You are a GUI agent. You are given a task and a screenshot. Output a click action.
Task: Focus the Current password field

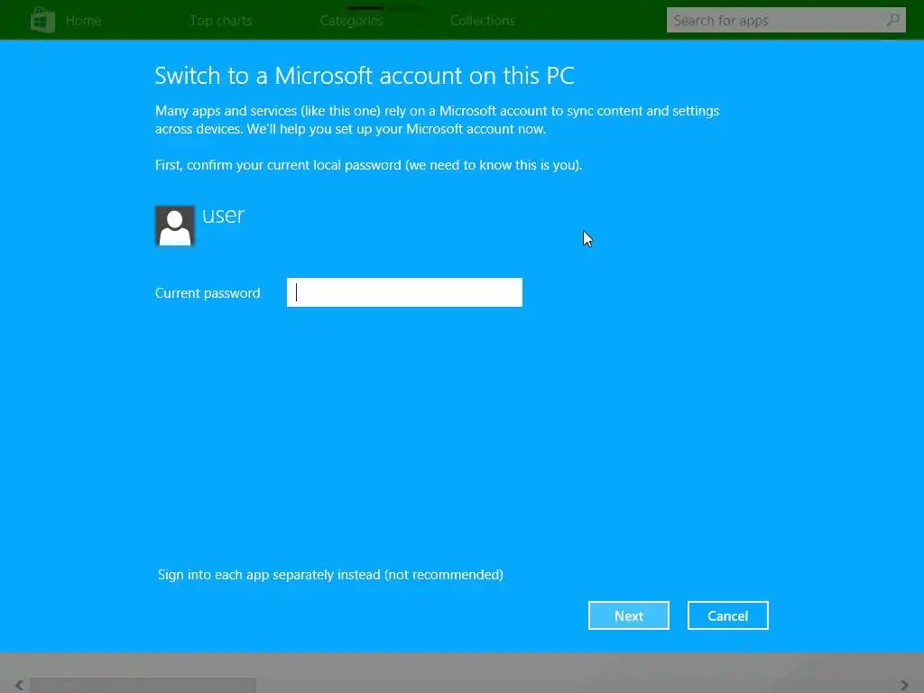click(404, 292)
